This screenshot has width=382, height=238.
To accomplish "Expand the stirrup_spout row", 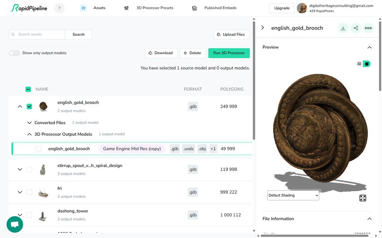I will (20, 169).
